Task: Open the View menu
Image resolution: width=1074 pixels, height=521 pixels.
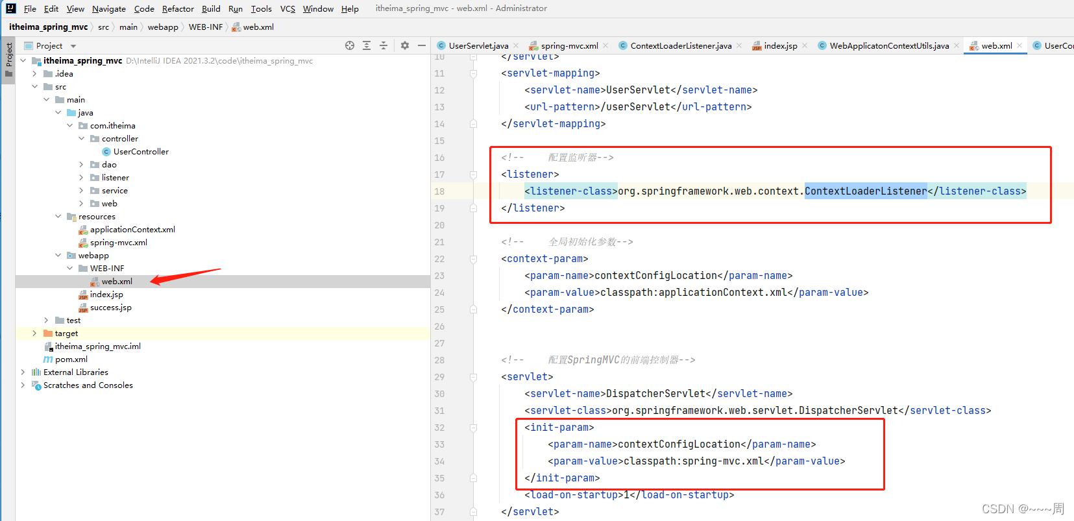Action: click(75, 8)
